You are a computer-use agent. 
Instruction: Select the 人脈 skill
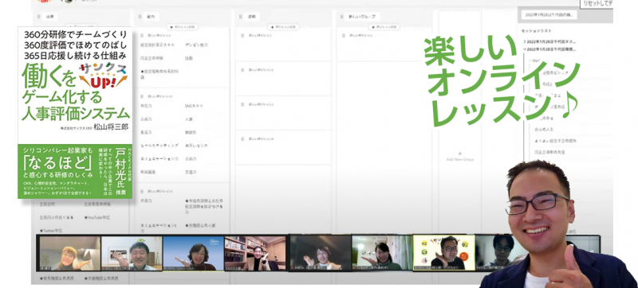(189, 119)
